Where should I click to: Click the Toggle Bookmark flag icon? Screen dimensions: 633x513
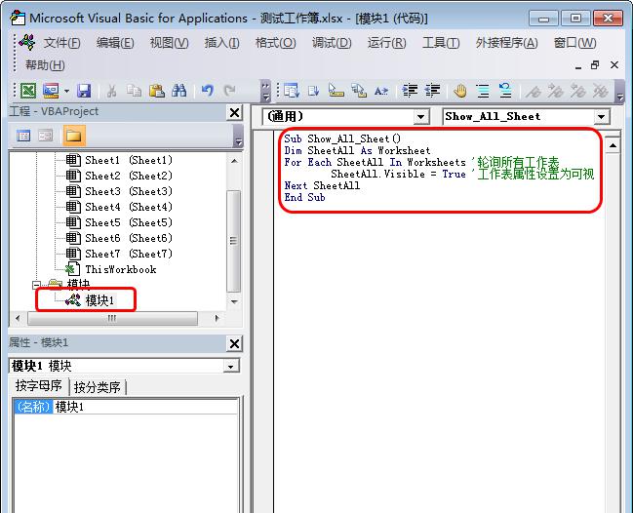point(534,91)
